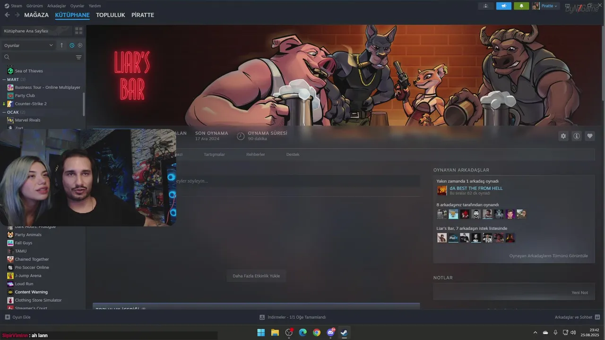Screen dimensions: 605x340
Task: Add Liar's Bar to favorites heart
Action: click(x=590, y=136)
